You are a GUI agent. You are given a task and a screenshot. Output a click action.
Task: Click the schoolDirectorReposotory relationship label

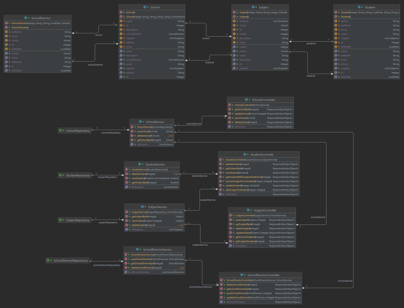point(106,265)
